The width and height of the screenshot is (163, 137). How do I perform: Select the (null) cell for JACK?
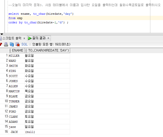30,132
